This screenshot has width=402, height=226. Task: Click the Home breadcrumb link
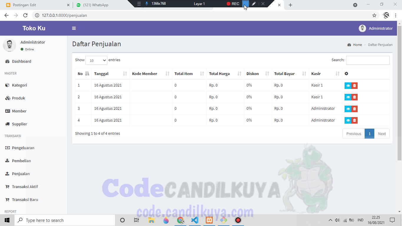click(x=358, y=44)
